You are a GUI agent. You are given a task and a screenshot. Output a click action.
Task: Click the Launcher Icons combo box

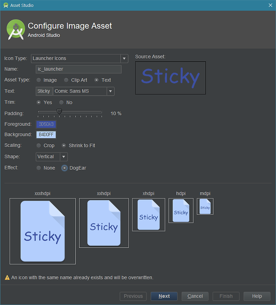pos(80,58)
